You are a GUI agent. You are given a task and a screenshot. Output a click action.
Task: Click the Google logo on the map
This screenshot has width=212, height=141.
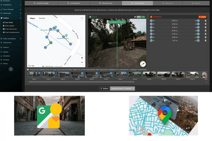pyautogui.click(x=31, y=66)
